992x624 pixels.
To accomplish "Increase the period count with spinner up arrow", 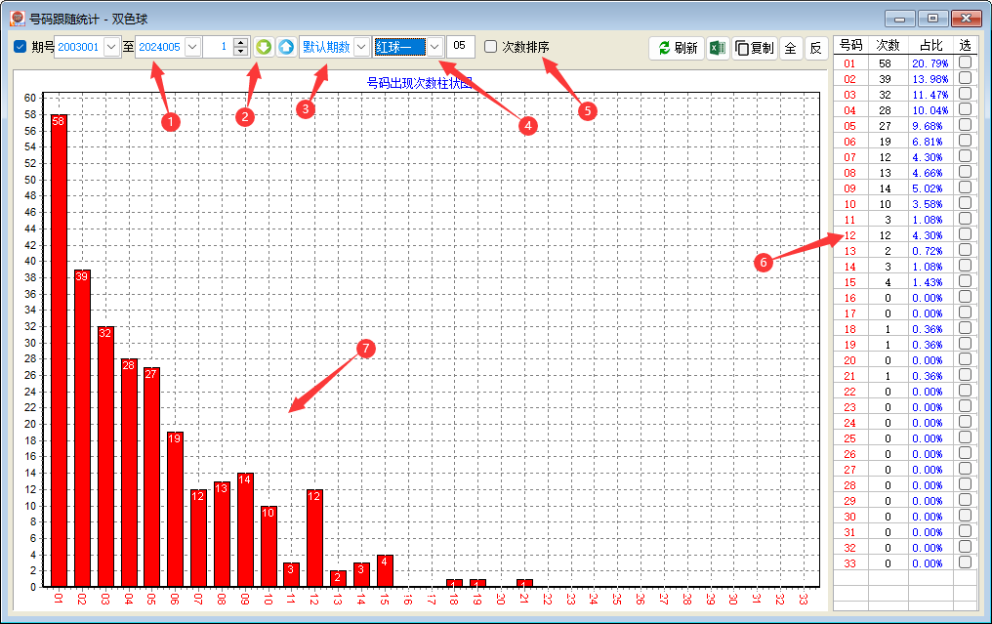I will 241,42.
